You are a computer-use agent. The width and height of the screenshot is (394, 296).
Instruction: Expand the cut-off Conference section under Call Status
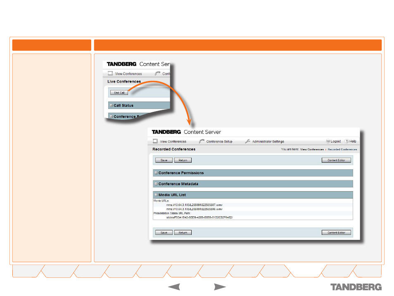click(112, 116)
